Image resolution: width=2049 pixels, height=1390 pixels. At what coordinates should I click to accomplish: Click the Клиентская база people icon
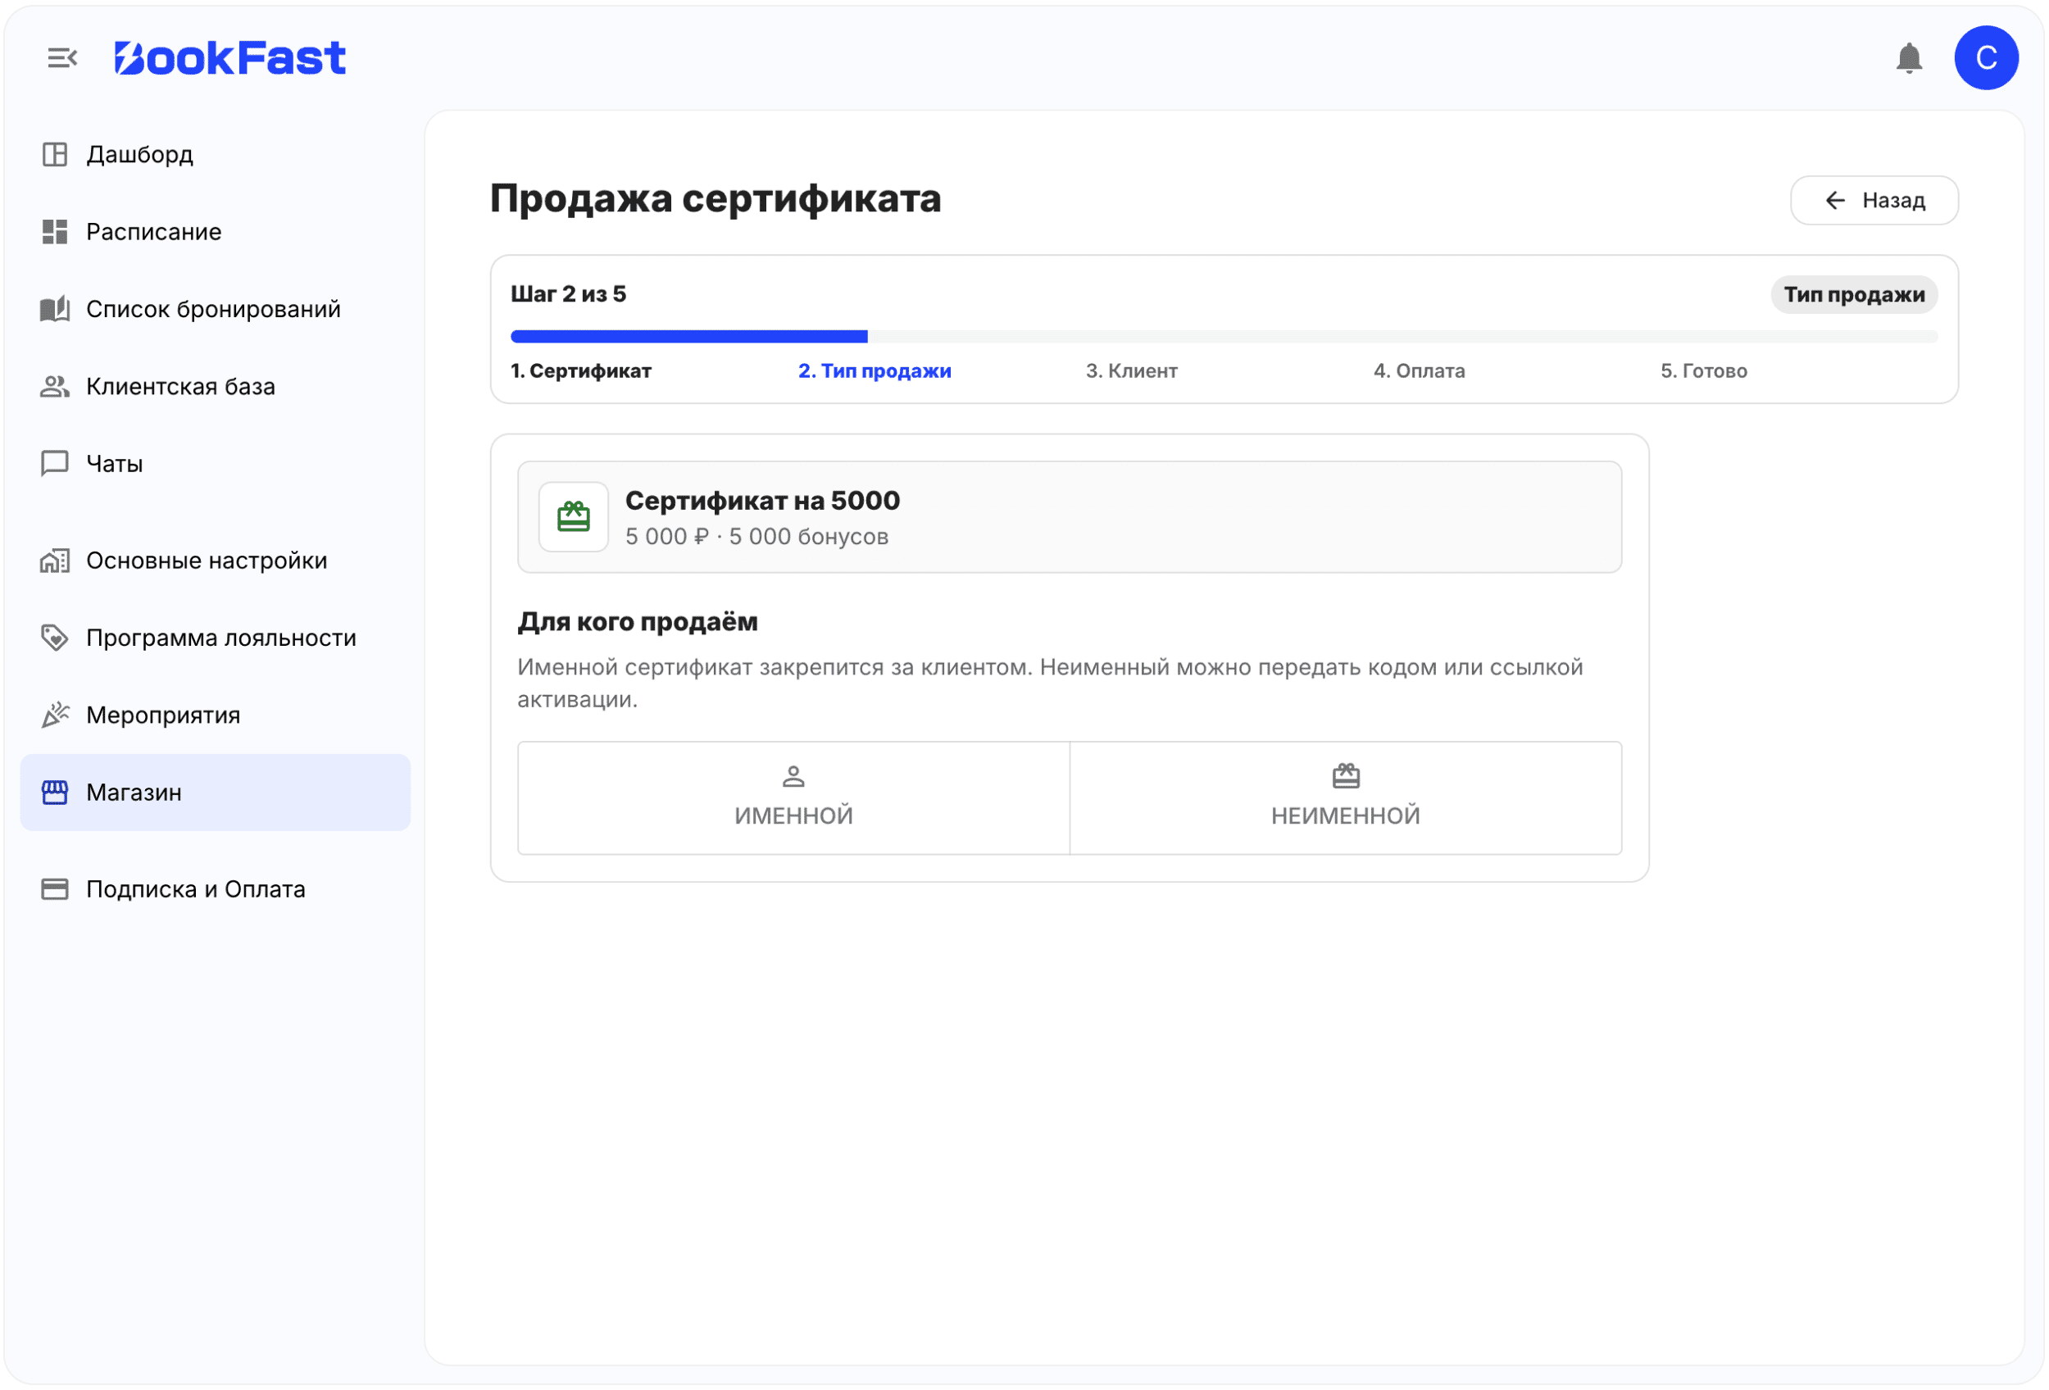pyautogui.click(x=55, y=387)
